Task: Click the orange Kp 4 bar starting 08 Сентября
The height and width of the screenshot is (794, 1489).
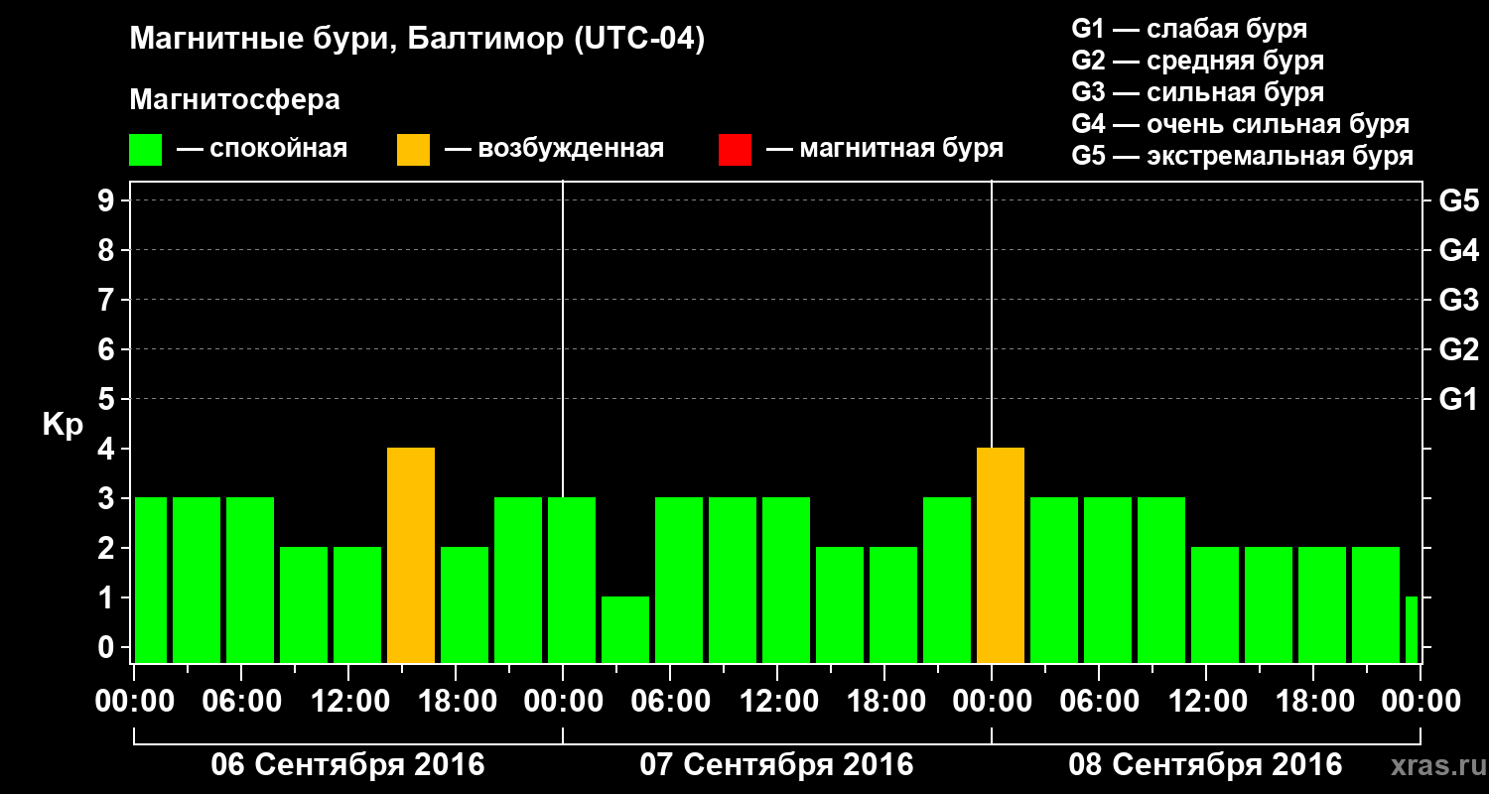Action: click(1001, 556)
